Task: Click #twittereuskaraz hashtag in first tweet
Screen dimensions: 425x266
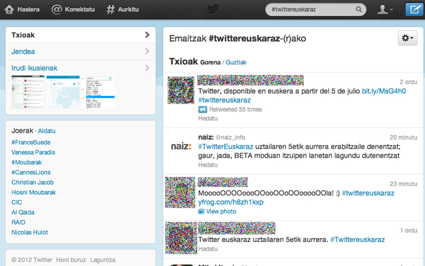Action: coord(224,100)
